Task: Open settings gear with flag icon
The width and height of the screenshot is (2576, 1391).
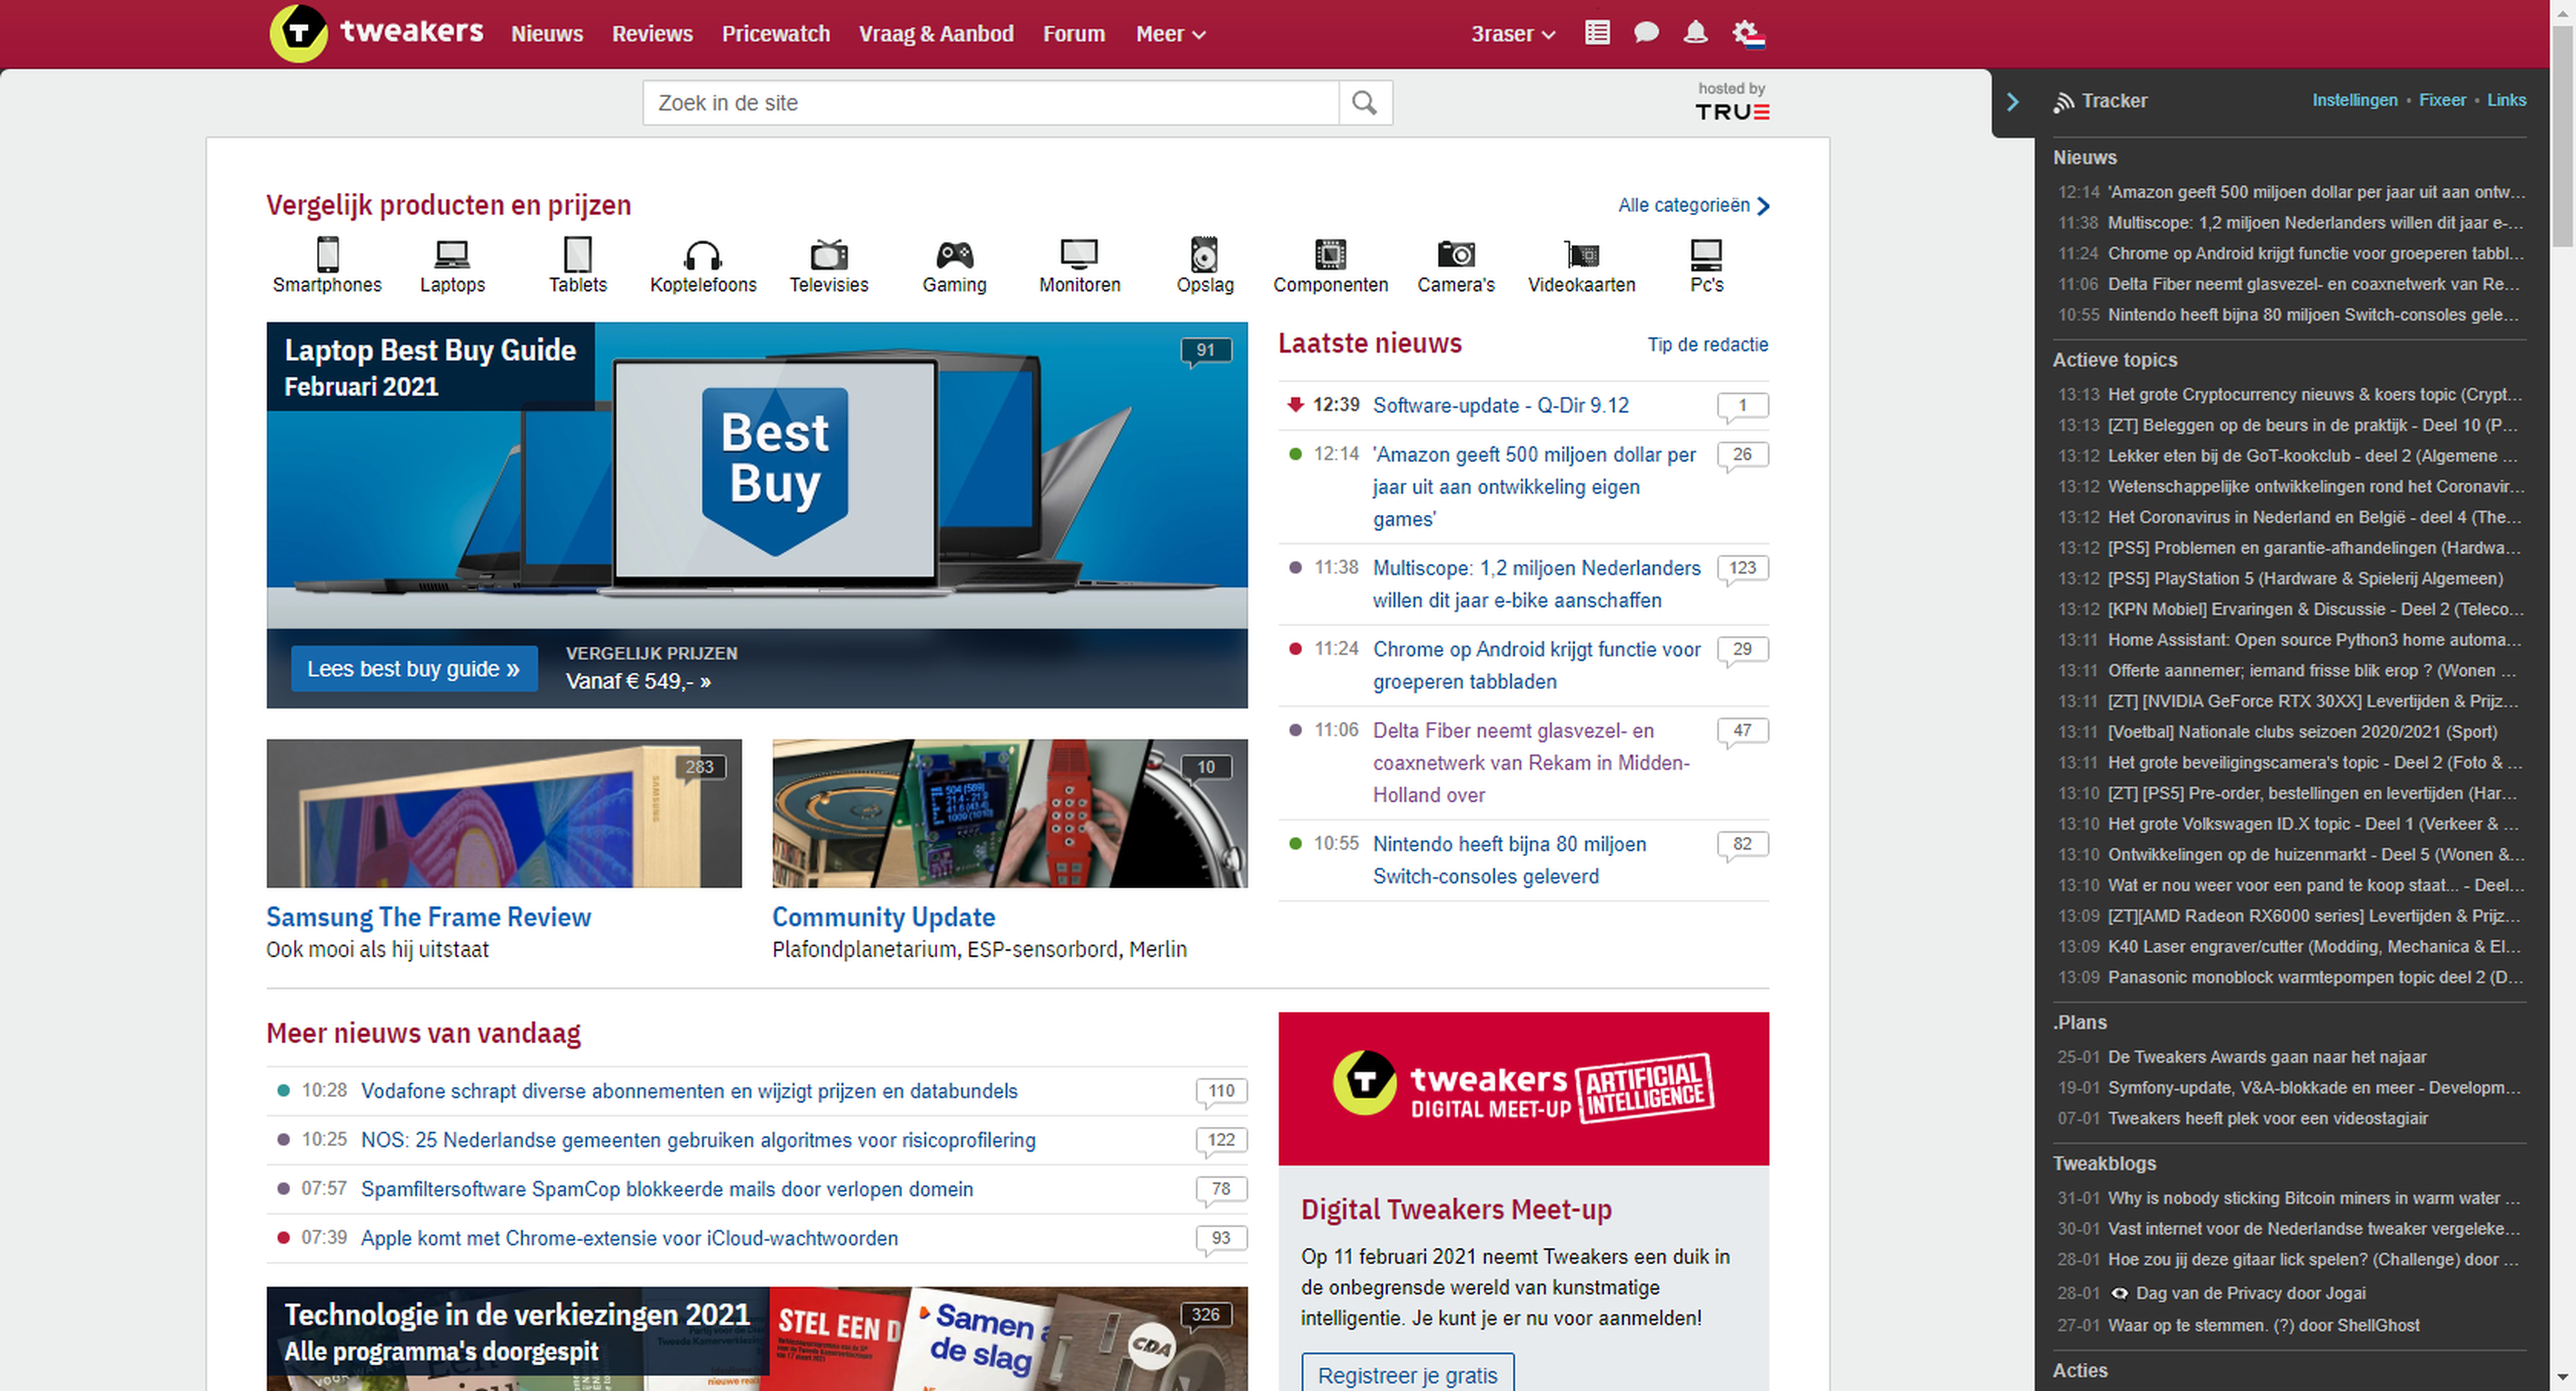Action: pos(1748,34)
